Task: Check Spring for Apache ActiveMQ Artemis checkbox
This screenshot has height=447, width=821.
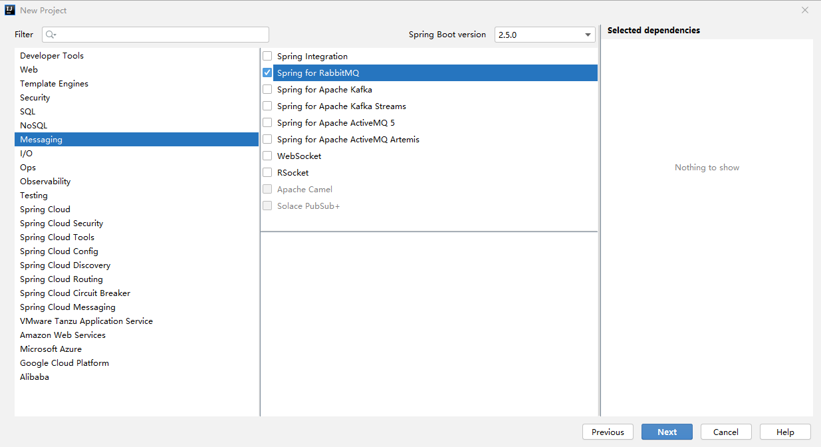Action: coord(267,140)
